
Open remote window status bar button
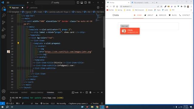point(2,103)
